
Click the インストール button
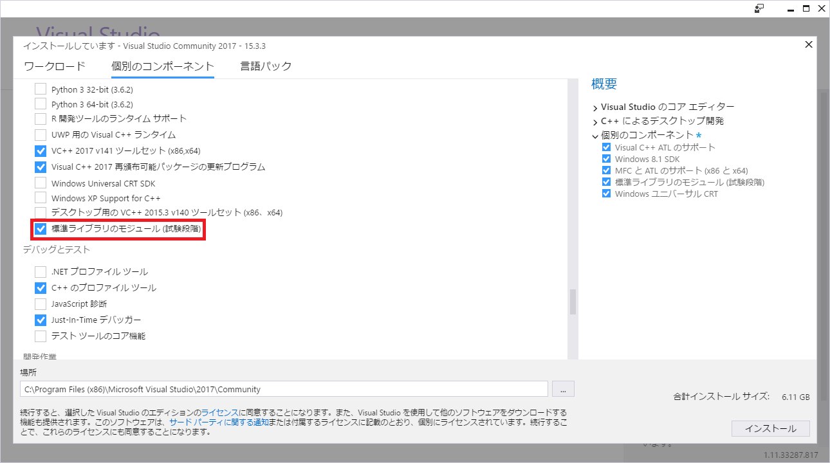pyautogui.click(x=770, y=428)
